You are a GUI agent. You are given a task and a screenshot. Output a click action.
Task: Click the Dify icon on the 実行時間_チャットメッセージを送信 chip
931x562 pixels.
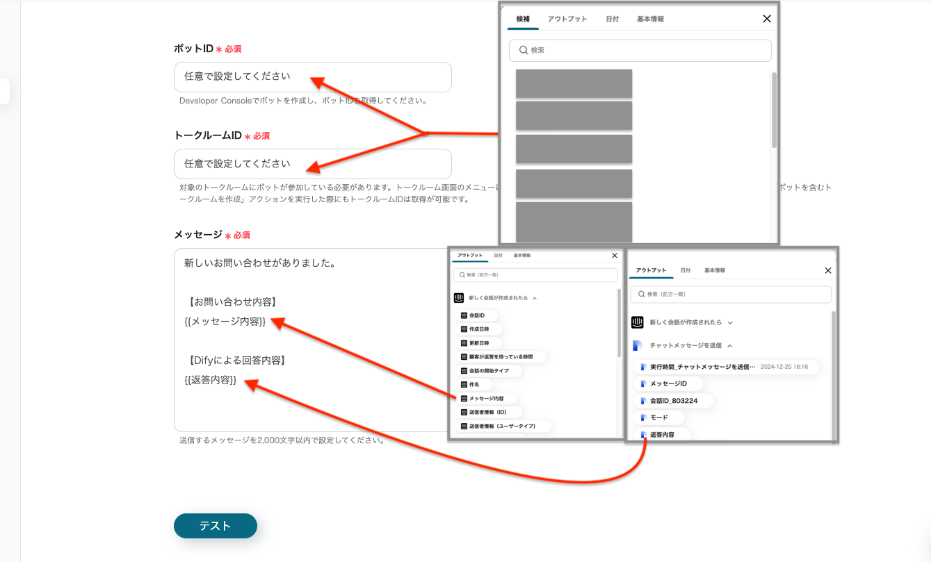click(644, 366)
